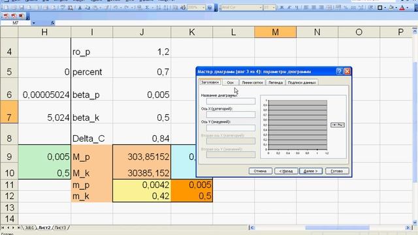Open the font name dropdown

pos(261,8)
